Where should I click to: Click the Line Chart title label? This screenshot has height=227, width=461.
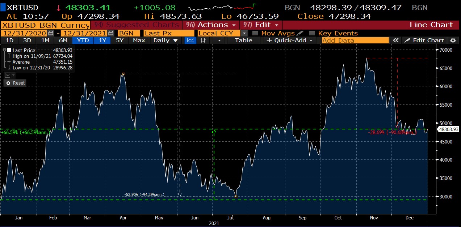pos(431,25)
